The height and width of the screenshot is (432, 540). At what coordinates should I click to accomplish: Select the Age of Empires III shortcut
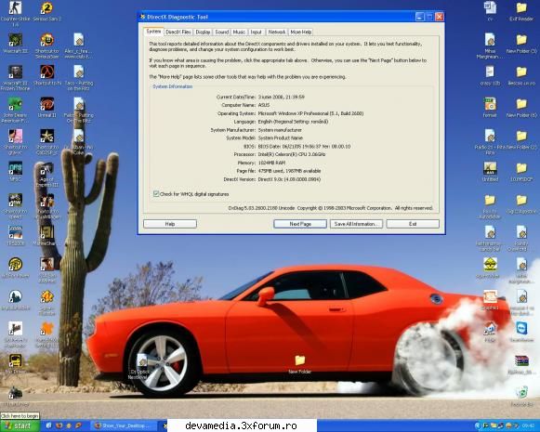[x=46, y=168]
